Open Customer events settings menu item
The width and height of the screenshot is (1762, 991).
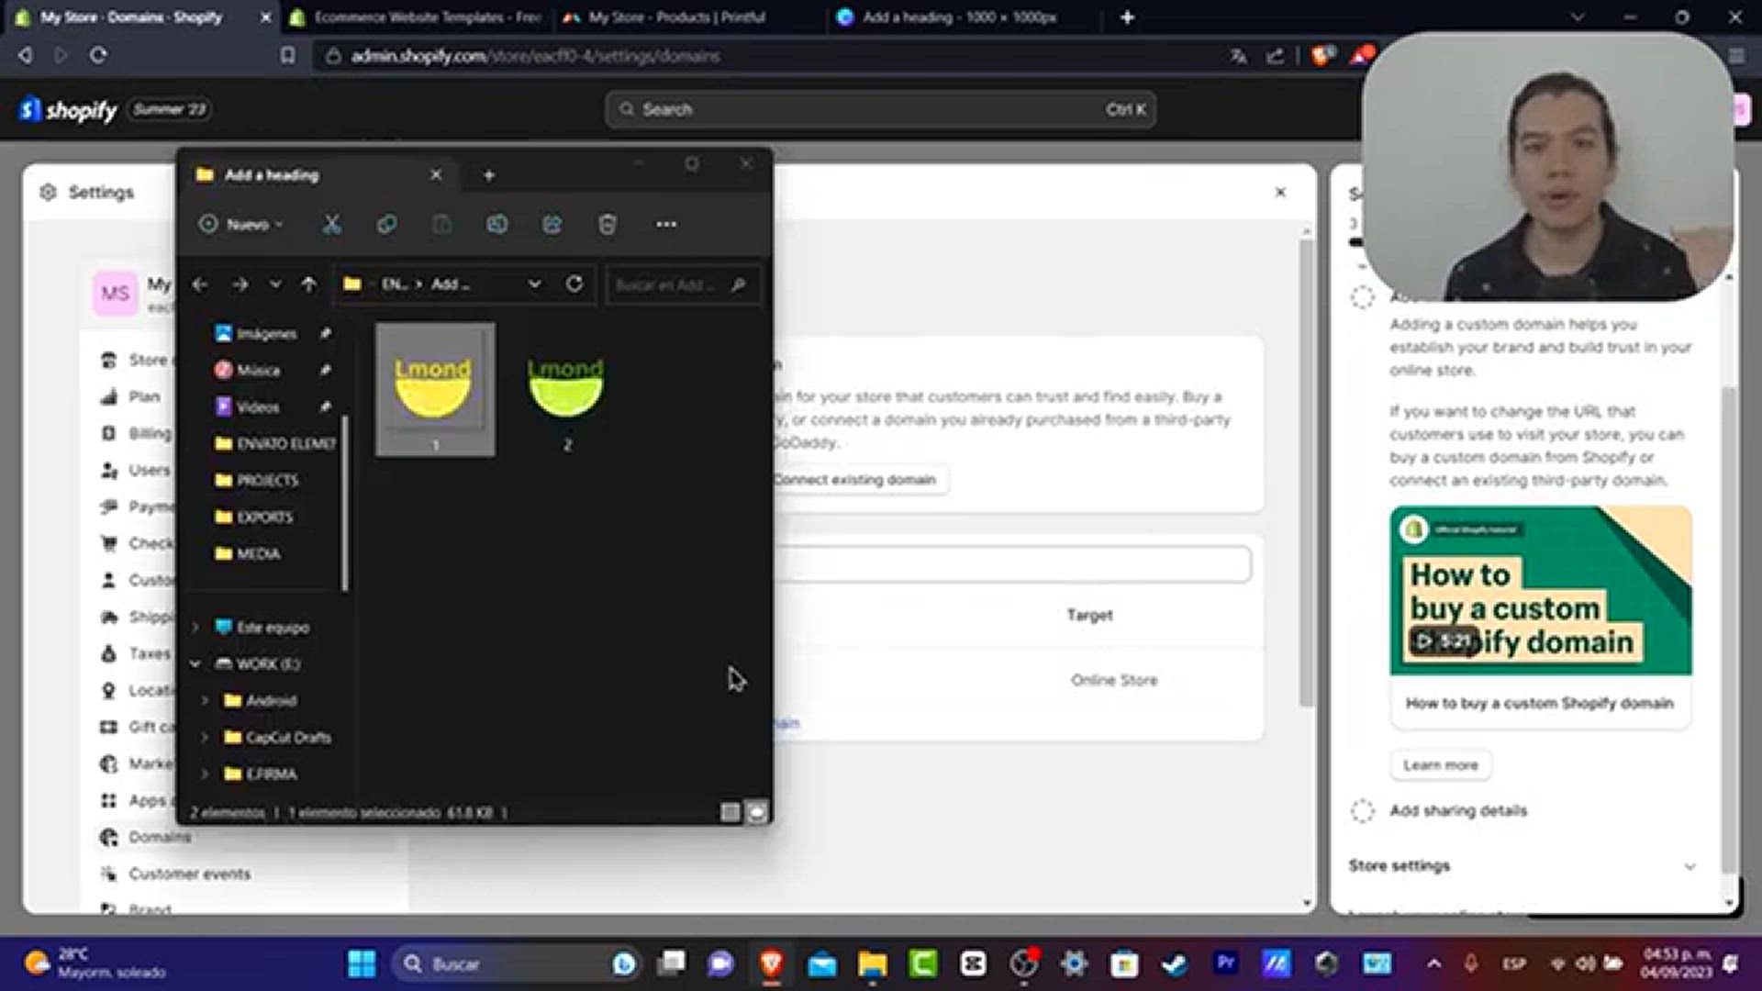(189, 874)
